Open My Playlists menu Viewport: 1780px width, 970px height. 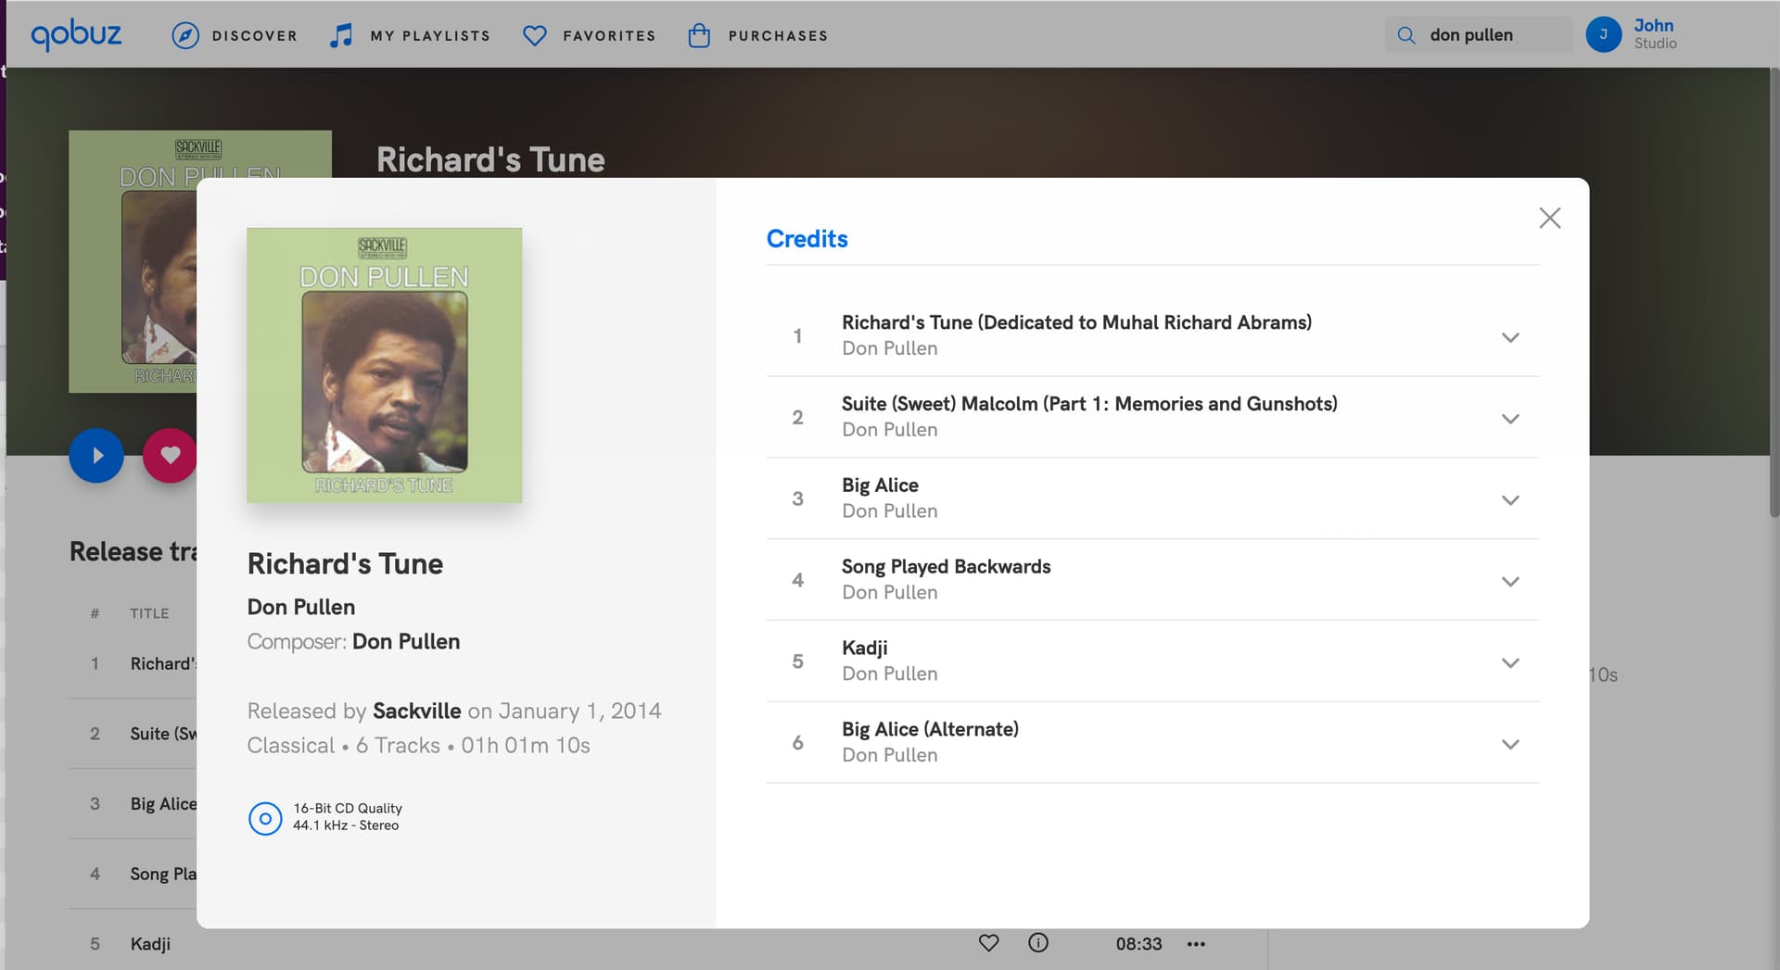[x=430, y=36]
